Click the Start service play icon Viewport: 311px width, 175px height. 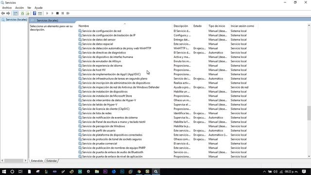tap(47, 13)
